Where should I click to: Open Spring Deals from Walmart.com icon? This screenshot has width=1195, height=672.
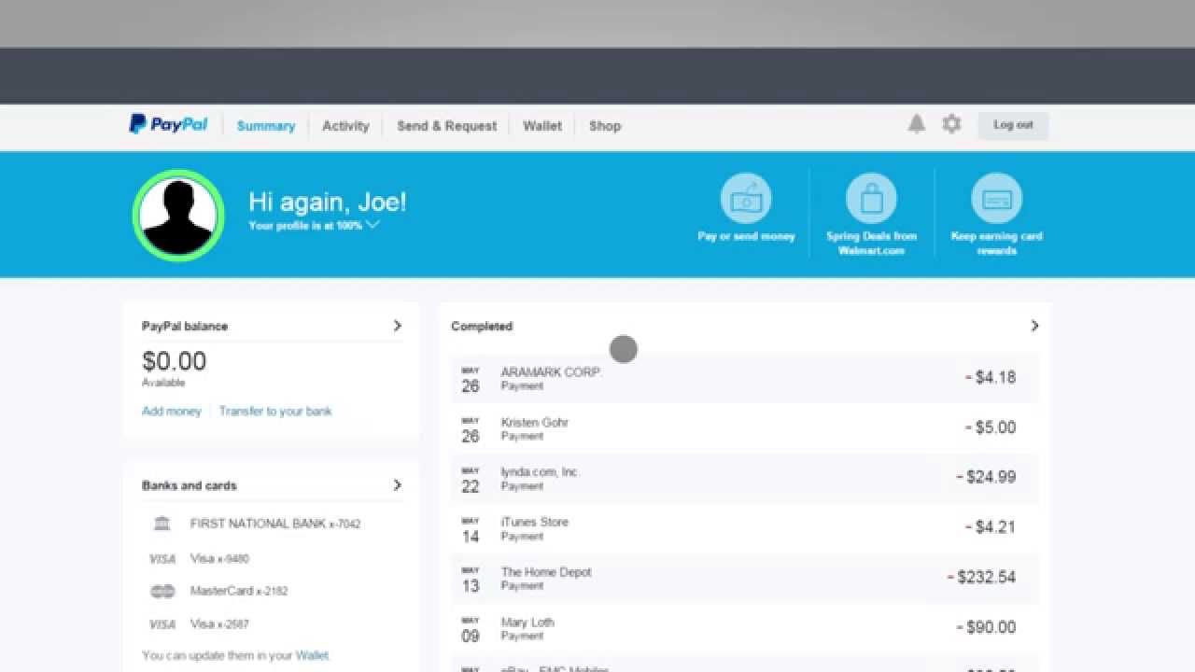871,198
